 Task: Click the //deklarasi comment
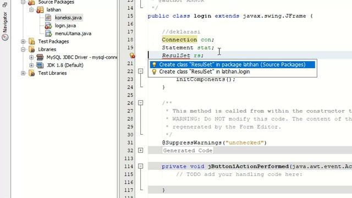pyautogui.click(x=181, y=32)
